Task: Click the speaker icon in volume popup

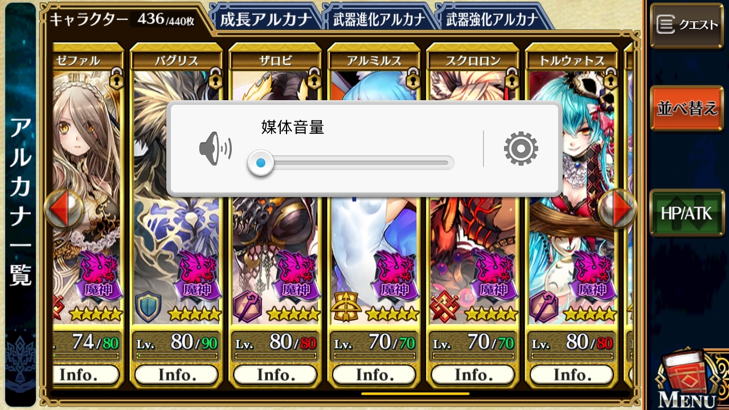Action: click(215, 149)
